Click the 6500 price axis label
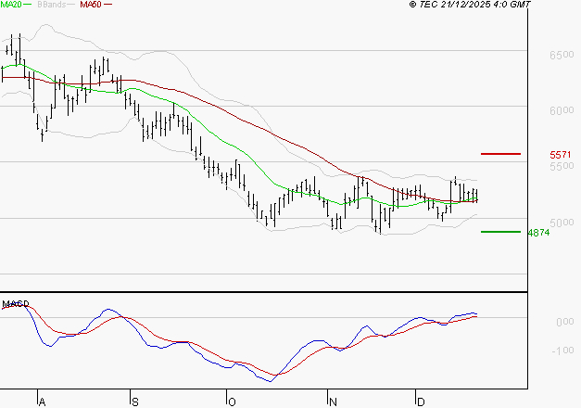Viewport: 581px width, 408px height. pos(562,56)
